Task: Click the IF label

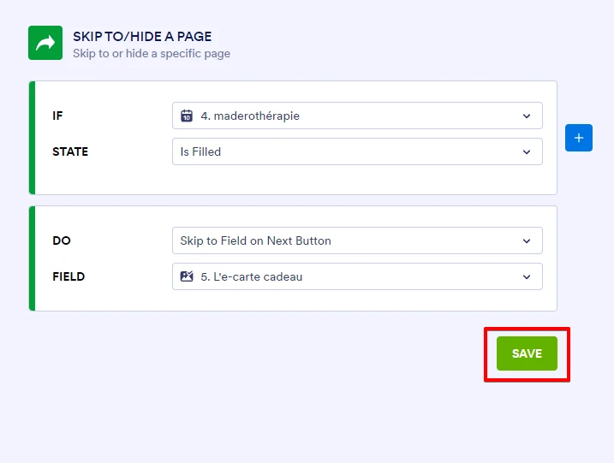Action: (57, 116)
